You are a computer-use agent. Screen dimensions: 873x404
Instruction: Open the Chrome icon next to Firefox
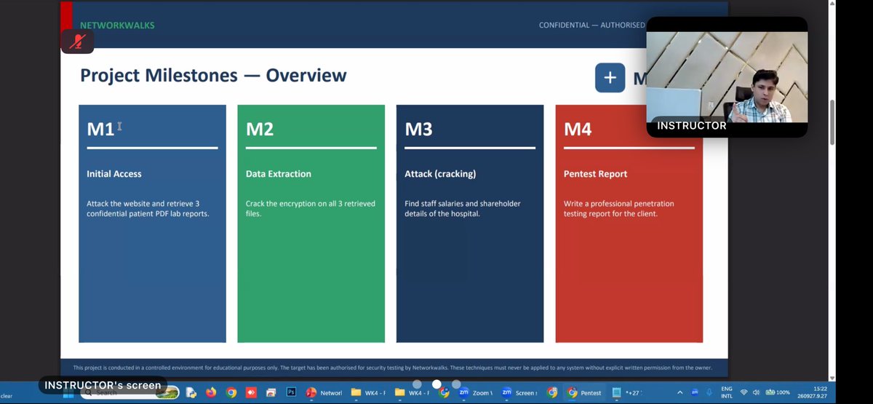click(x=231, y=392)
